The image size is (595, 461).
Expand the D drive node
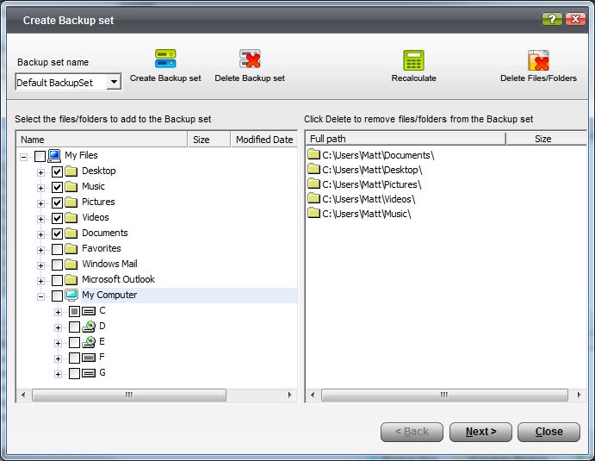pos(58,327)
